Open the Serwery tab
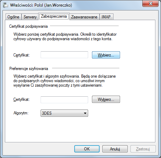161x158 pixels. coord(30,17)
